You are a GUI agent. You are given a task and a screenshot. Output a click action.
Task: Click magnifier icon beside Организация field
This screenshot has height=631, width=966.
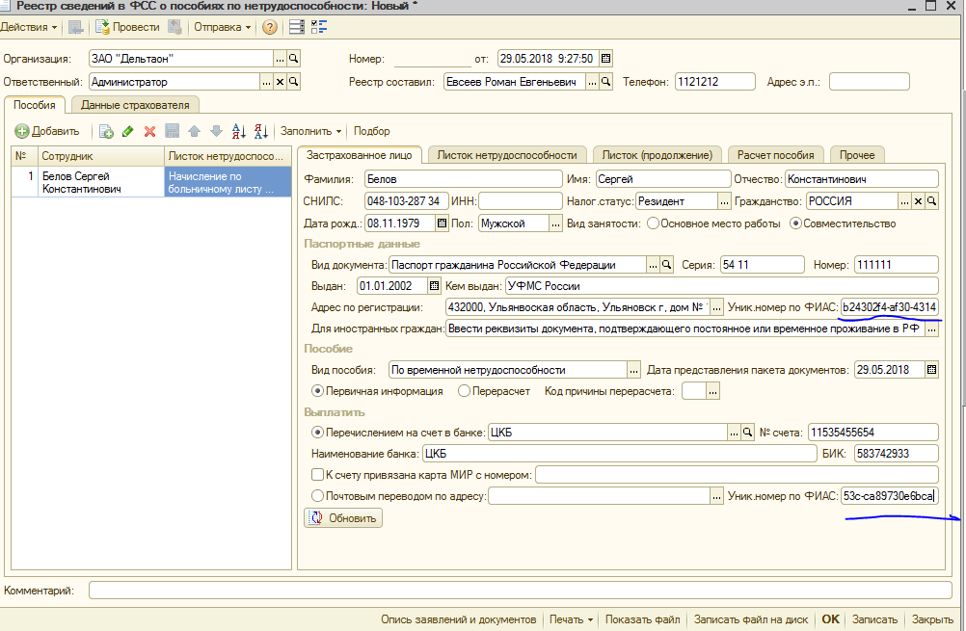point(294,59)
